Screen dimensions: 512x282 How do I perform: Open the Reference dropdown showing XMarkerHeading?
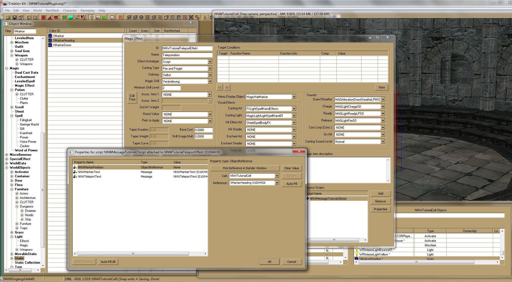click(x=277, y=183)
